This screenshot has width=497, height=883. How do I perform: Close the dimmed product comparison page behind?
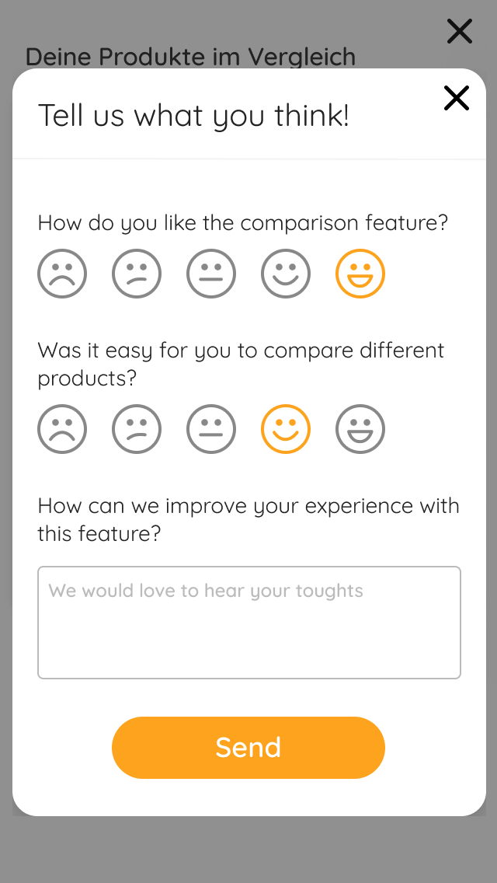pyautogui.click(x=460, y=31)
